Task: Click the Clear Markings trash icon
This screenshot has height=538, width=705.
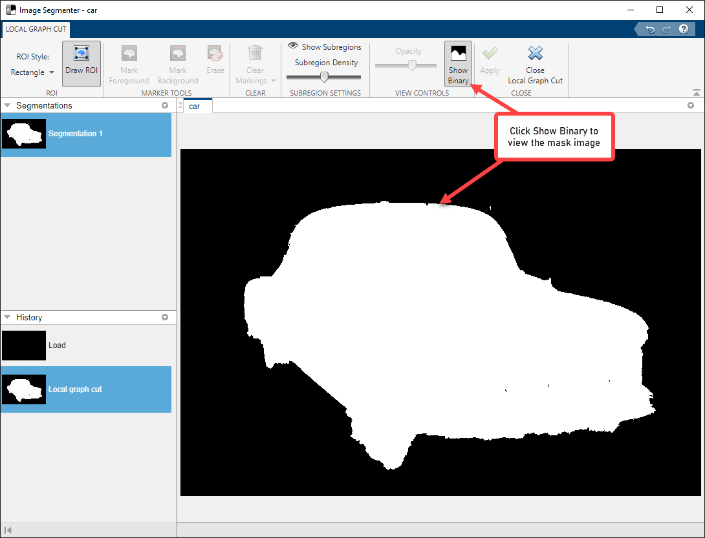Action: (x=255, y=54)
